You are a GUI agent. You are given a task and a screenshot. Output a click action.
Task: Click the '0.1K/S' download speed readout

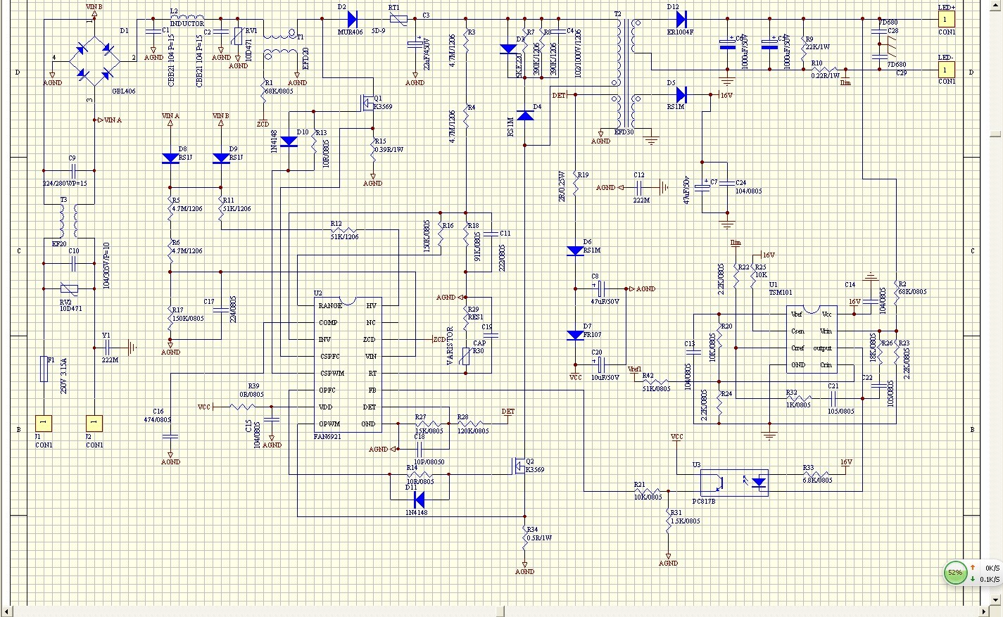(989, 580)
